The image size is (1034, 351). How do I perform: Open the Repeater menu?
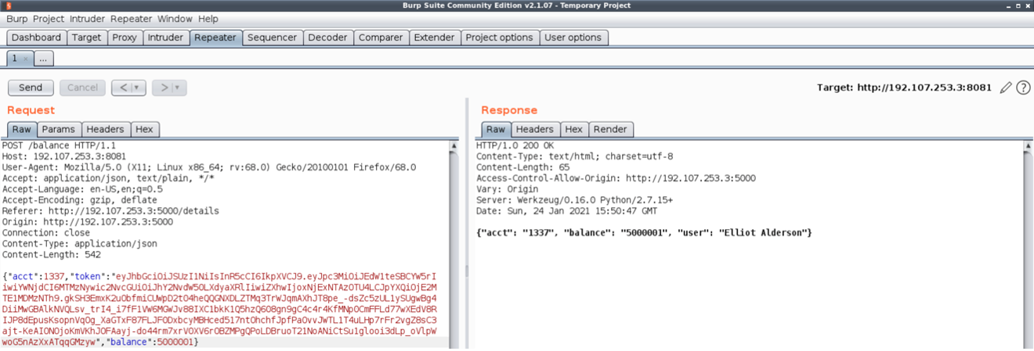(x=132, y=19)
